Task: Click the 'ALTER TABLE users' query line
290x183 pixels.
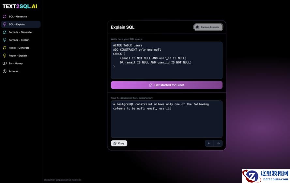Action: [x=128, y=45]
